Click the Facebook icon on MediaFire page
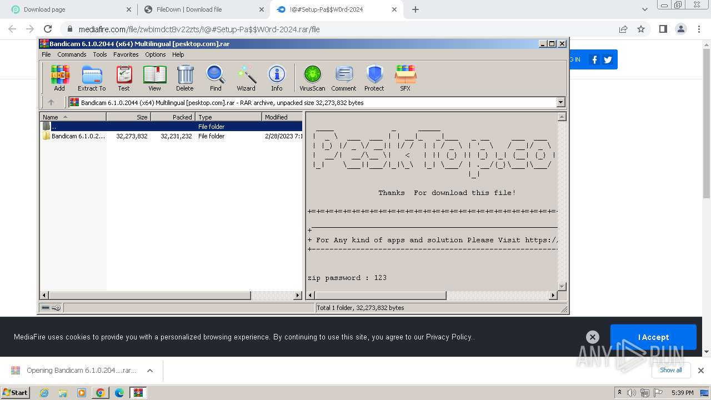Image resolution: width=711 pixels, height=400 pixels. pos(594,59)
